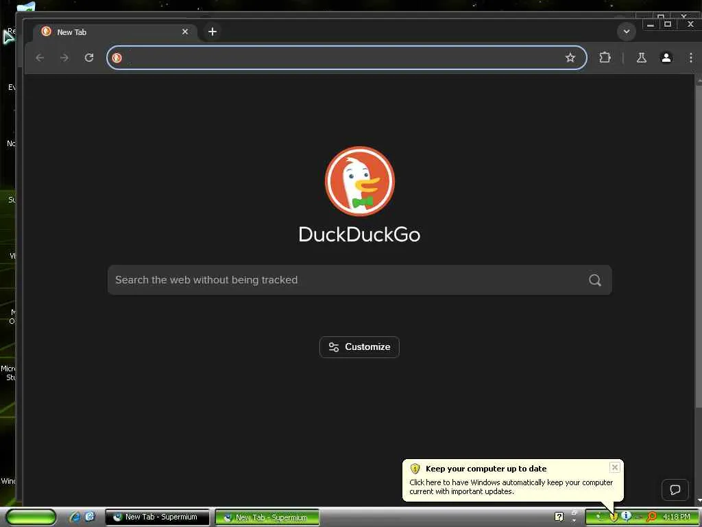Click the shield icon in update balloon
The height and width of the screenshot is (527, 702).
tap(415, 469)
